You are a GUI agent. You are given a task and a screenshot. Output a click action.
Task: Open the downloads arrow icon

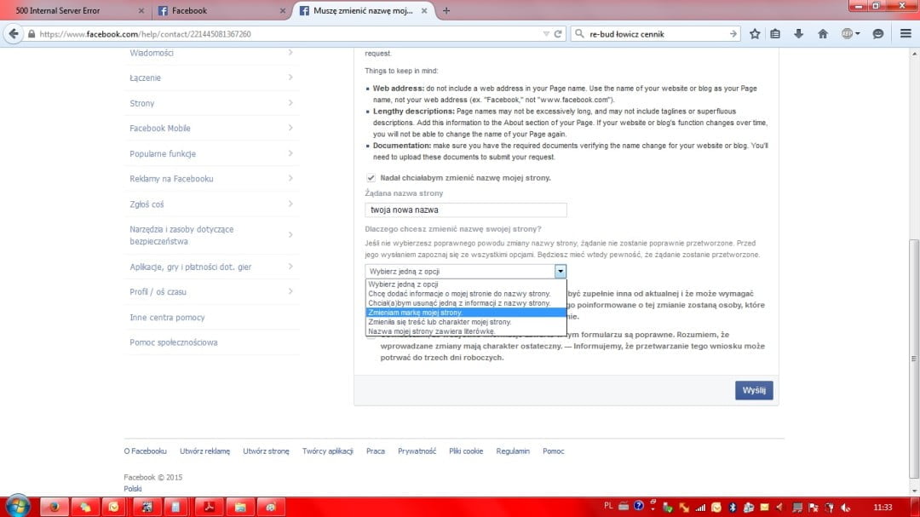pyautogui.click(x=798, y=34)
